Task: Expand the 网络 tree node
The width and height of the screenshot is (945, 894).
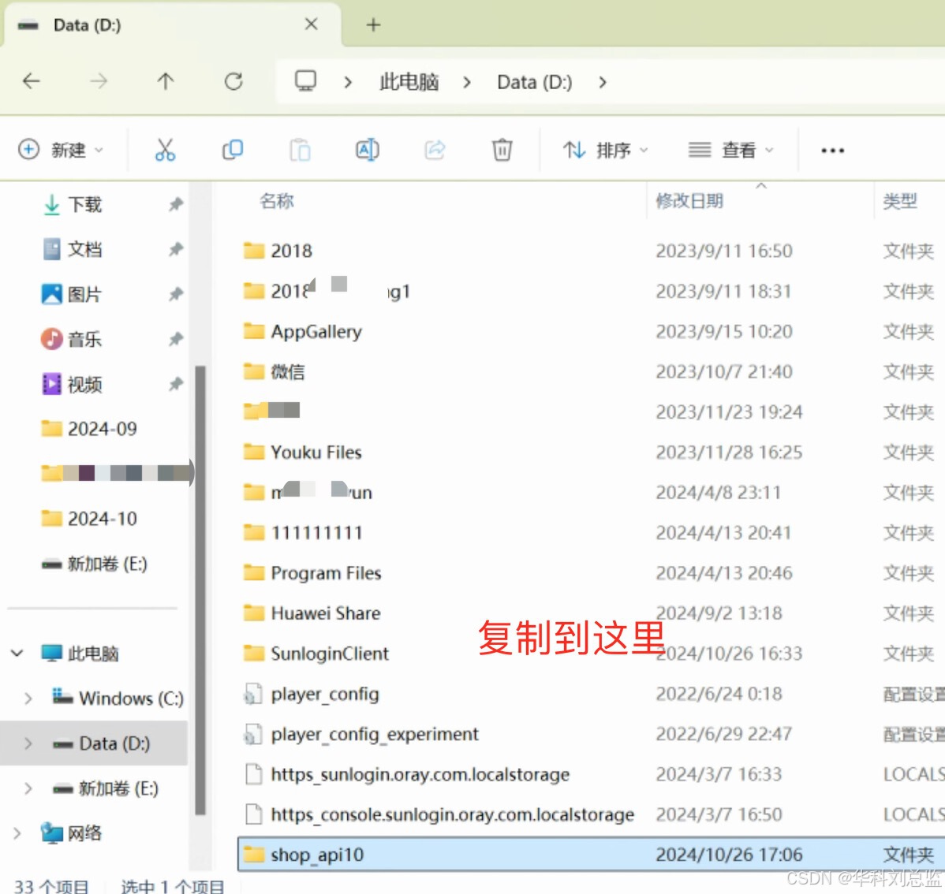Action: [17, 833]
